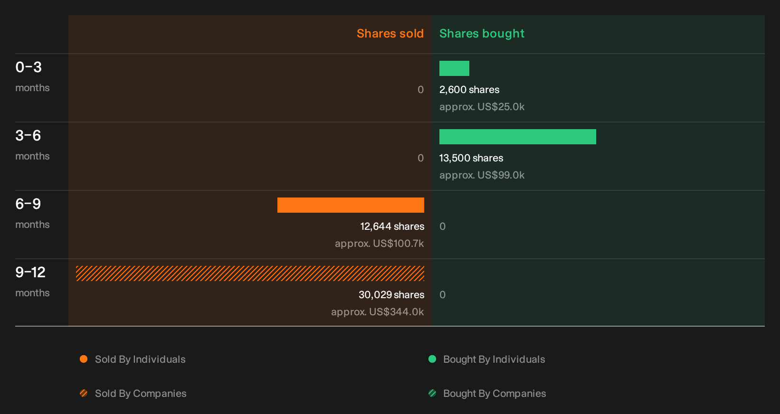Select the Bought By Companies legend label
780x414 pixels.
click(495, 394)
